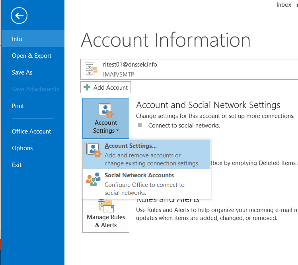Choose the Account Settings... menu entry text

[130, 146]
